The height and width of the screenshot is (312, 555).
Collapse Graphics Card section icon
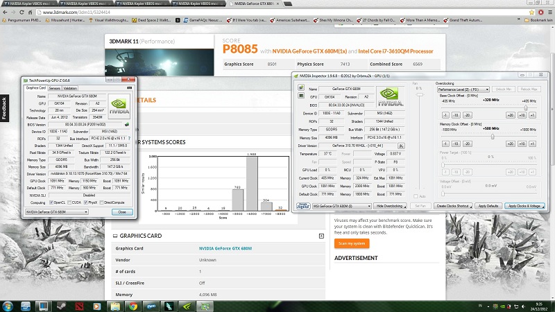click(321, 236)
